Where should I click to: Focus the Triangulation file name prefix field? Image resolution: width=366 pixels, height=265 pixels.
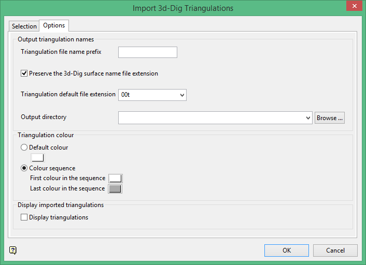148,52
